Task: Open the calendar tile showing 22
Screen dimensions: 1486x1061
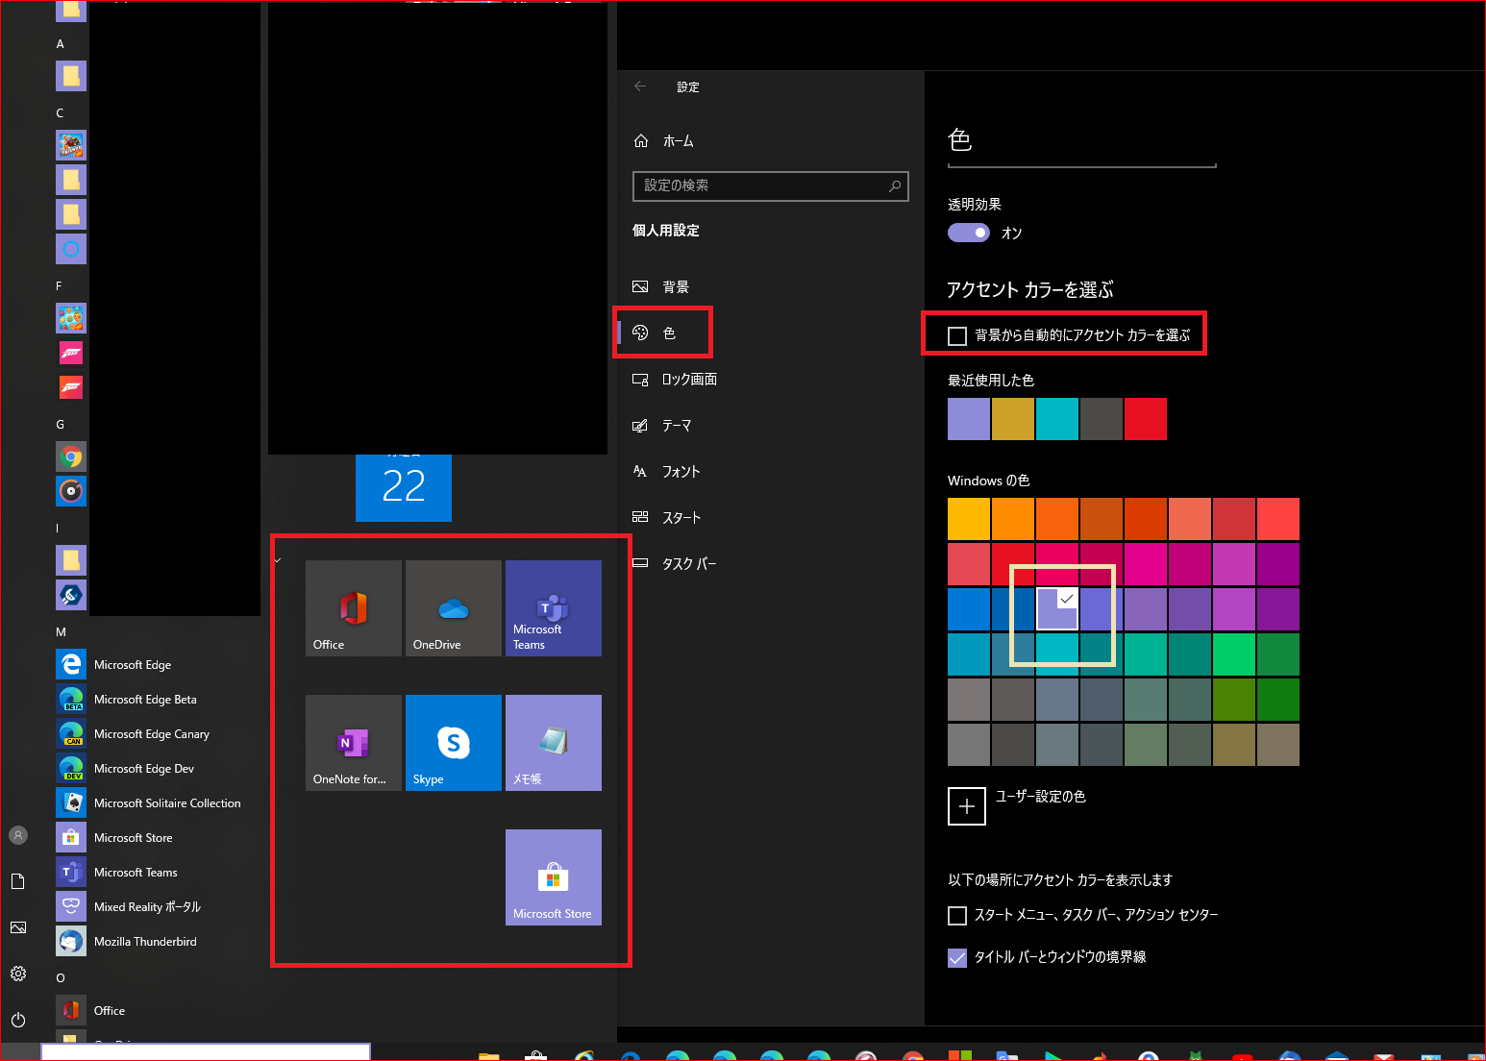Action: pyautogui.click(x=404, y=487)
